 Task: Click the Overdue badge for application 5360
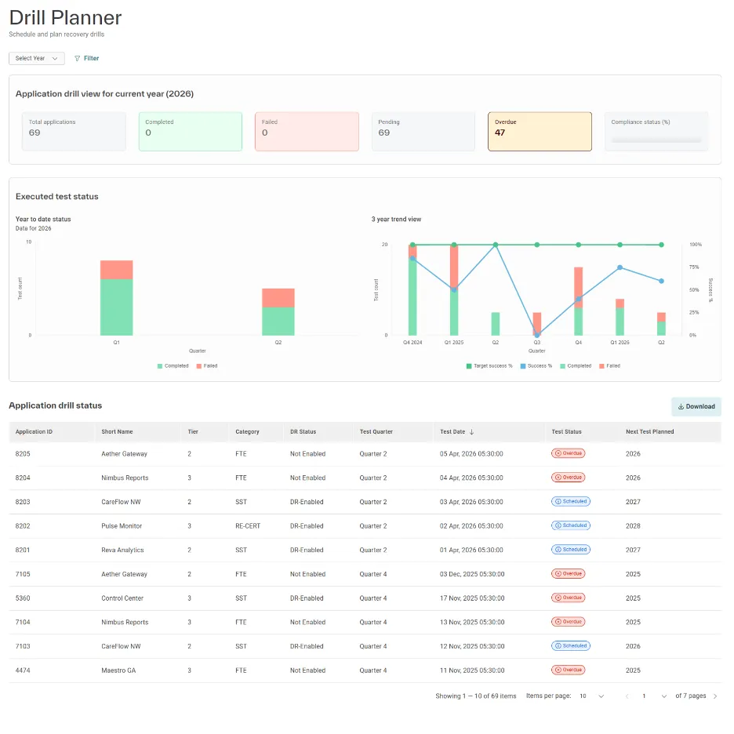569,598
